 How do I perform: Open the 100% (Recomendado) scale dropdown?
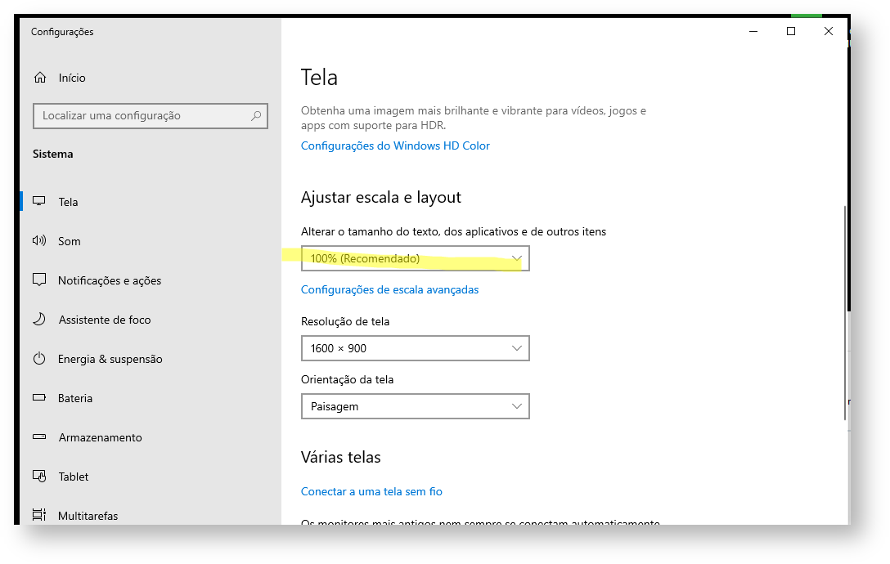click(415, 258)
